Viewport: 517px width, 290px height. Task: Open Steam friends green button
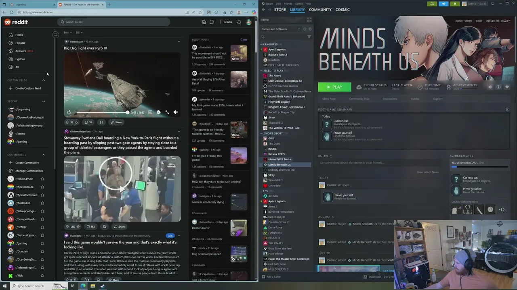click(432, 4)
